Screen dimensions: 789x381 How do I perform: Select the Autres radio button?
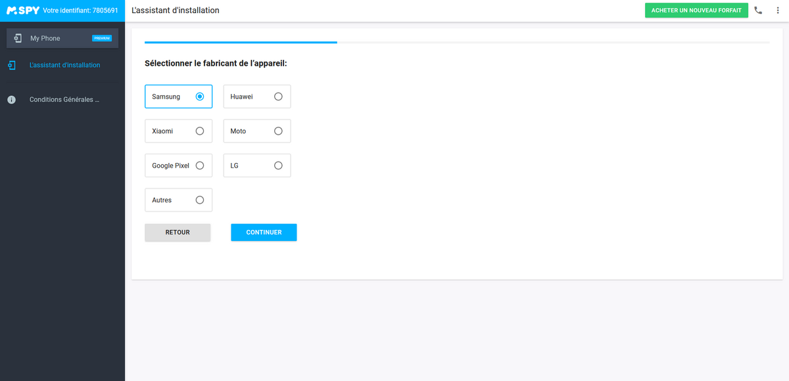click(200, 200)
